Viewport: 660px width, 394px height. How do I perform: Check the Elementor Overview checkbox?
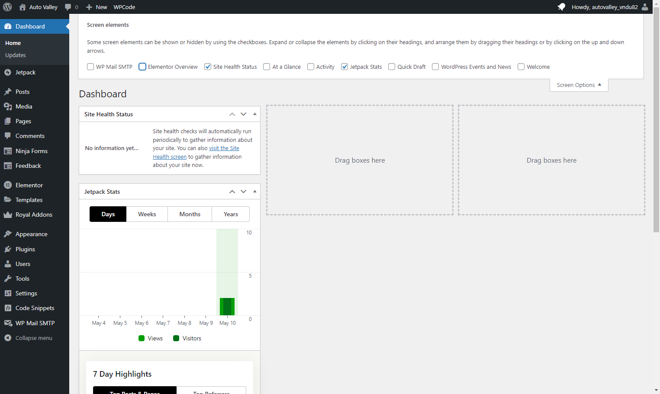(142, 67)
